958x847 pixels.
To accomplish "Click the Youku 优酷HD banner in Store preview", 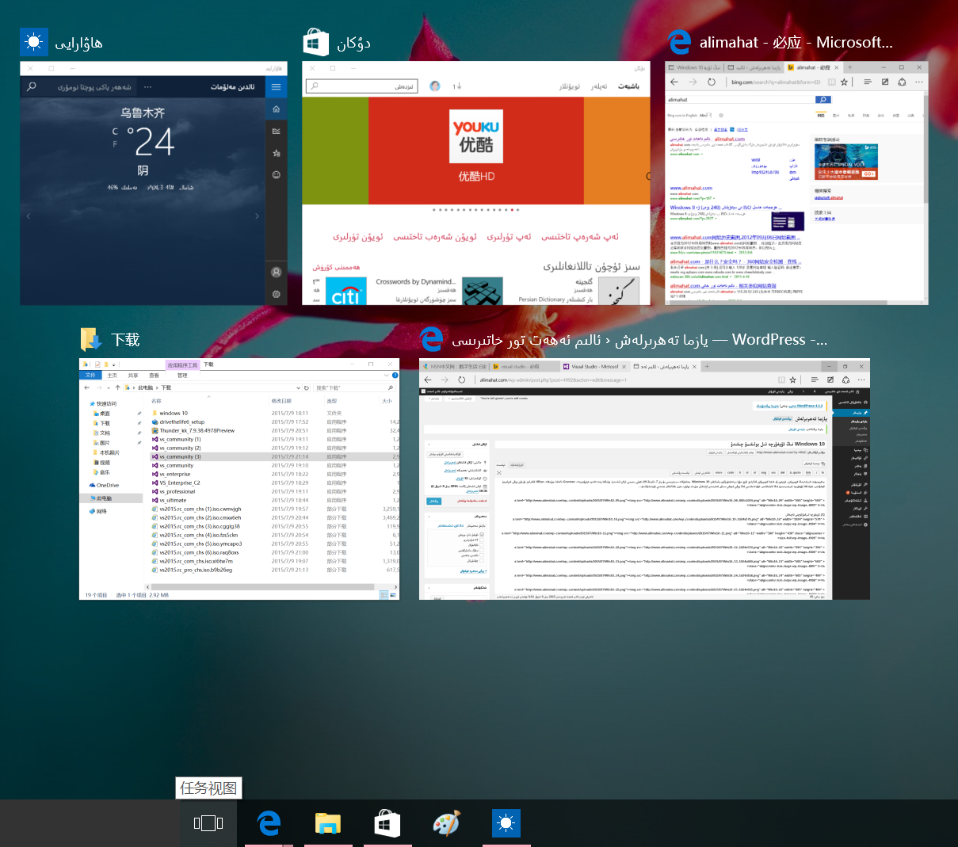I will point(476,151).
